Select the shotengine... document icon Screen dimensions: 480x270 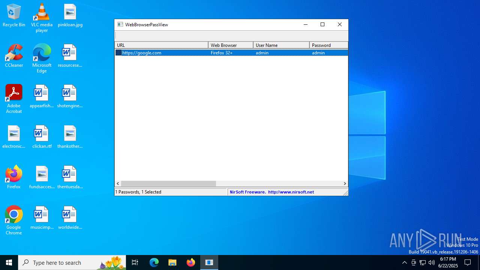tap(70, 96)
